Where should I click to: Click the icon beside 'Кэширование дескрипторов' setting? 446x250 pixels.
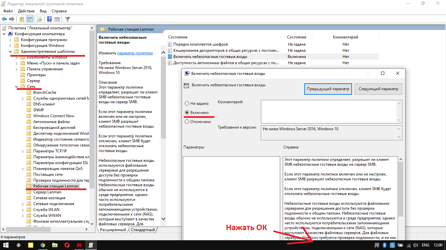point(170,50)
